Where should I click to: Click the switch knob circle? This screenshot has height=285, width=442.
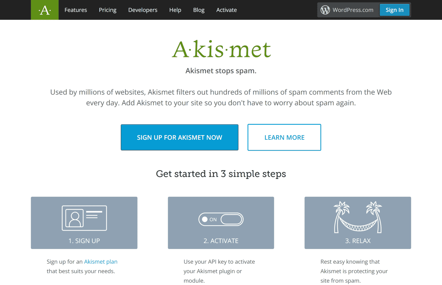tap(205, 219)
